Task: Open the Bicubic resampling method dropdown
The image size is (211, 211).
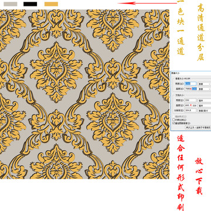Action: click(198, 127)
